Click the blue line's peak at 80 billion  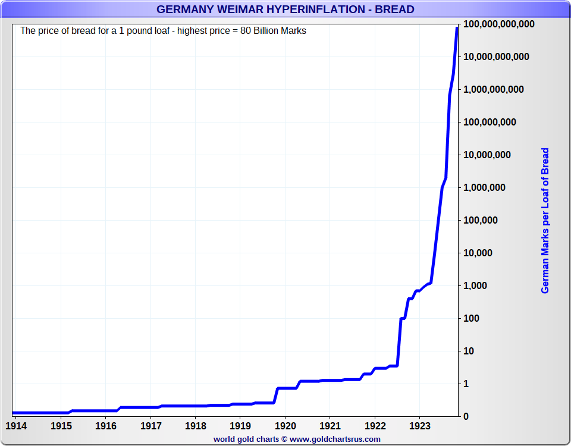457,28
